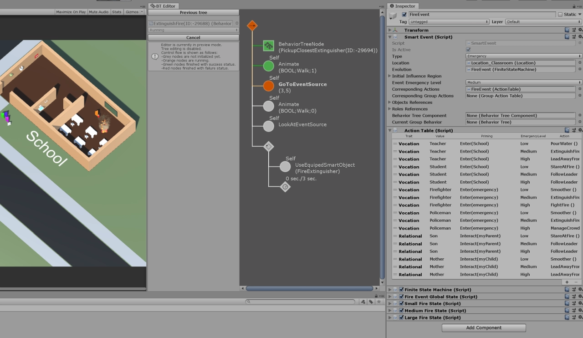Select the Inspector tab
The height and width of the screenshot is (338, 583).
pyautogui.click(x=403, y=6)
